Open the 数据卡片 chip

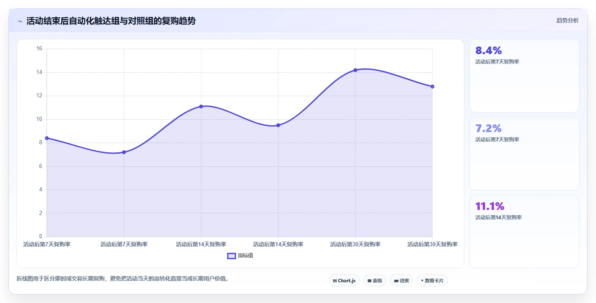coord(432,281)
